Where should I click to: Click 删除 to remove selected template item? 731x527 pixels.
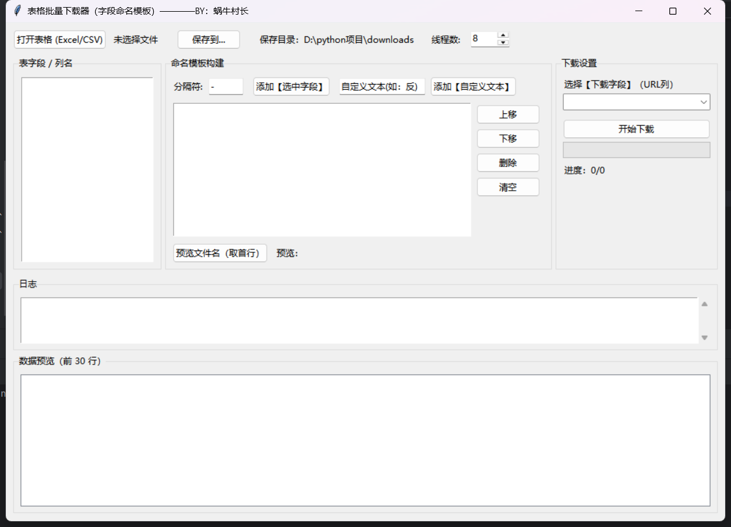point(508,163)
